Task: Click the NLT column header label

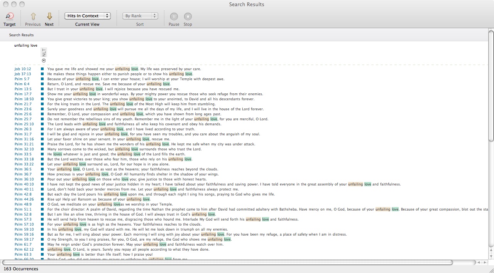Action: (44, 53)
